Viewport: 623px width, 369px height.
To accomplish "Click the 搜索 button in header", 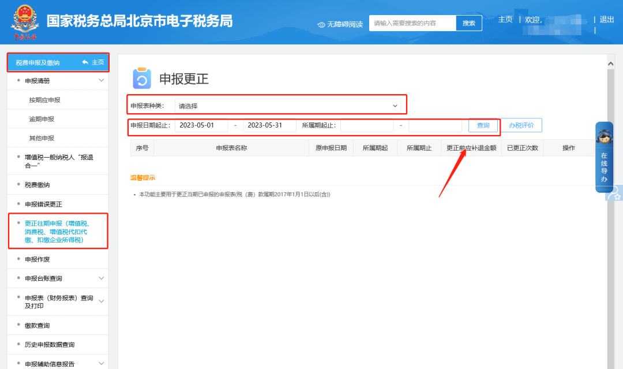I will [468, 23].
